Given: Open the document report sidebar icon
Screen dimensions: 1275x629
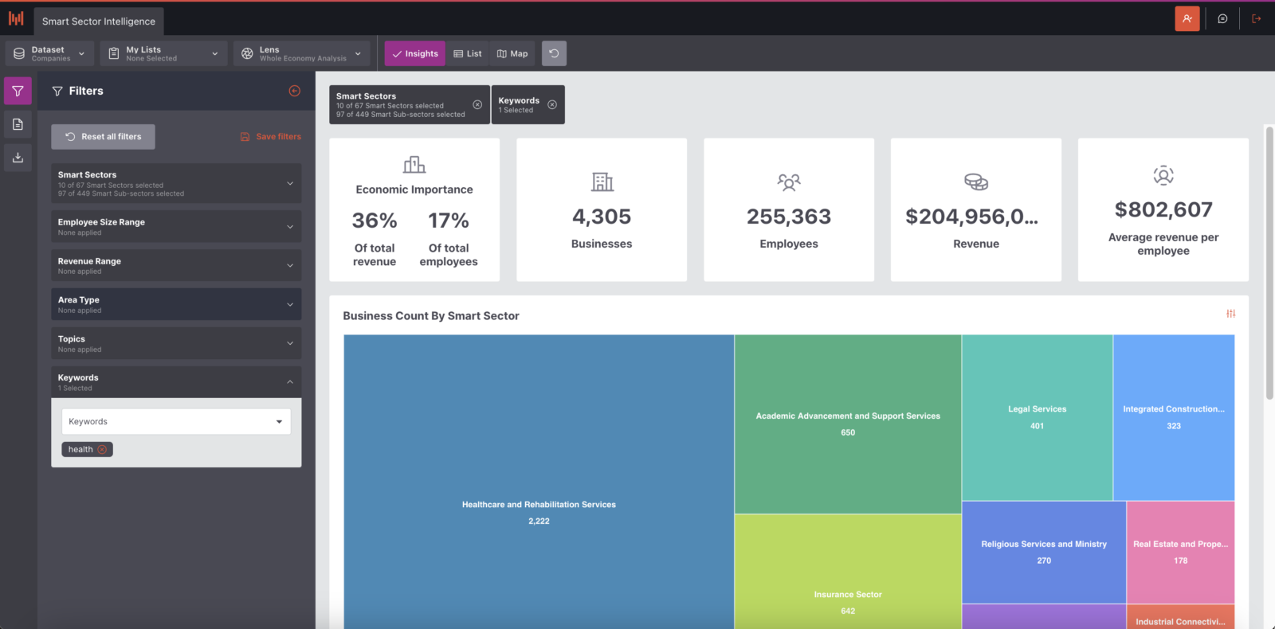Looking at the screenshot, I should coord(18,124).
